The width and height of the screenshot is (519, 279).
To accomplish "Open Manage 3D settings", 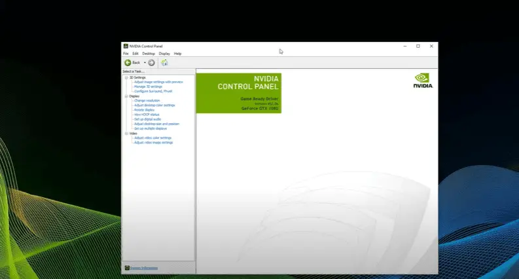I will (x=149, y=86).
